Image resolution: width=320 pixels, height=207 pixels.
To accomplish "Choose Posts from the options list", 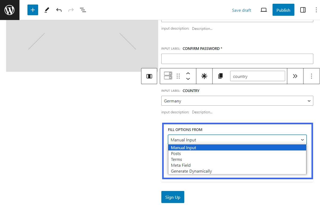I will (x=176, y=154).
